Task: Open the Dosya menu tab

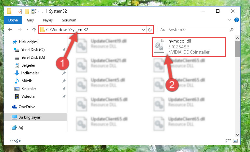Action: (x=13, y=20)
